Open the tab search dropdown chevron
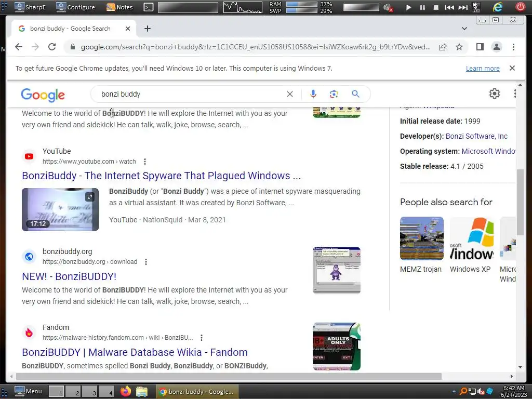 tap(464, 29)
